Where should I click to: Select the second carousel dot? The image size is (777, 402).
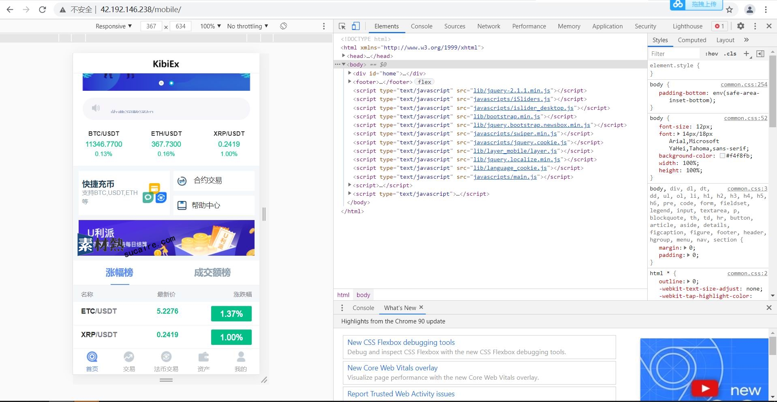pyautogui.click(x=171, y=83)
